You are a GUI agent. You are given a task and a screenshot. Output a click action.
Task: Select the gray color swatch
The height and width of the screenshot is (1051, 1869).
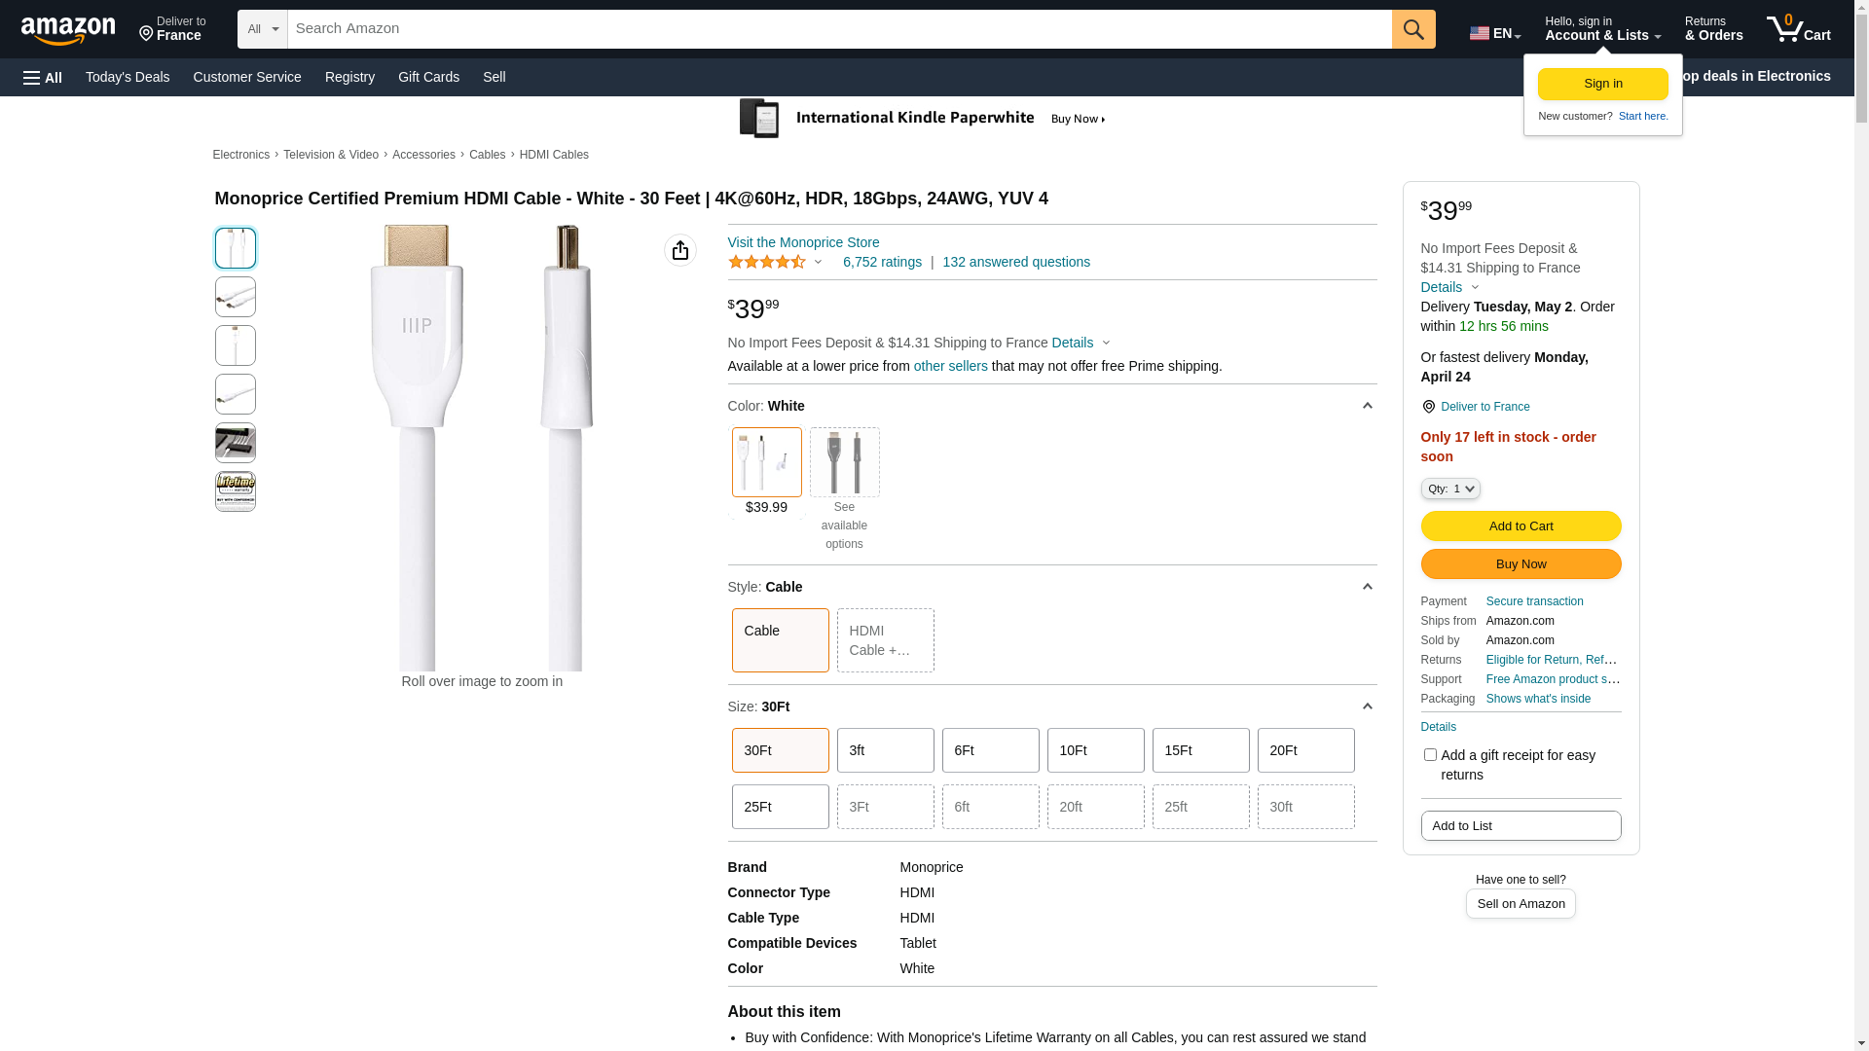point(844,462)
